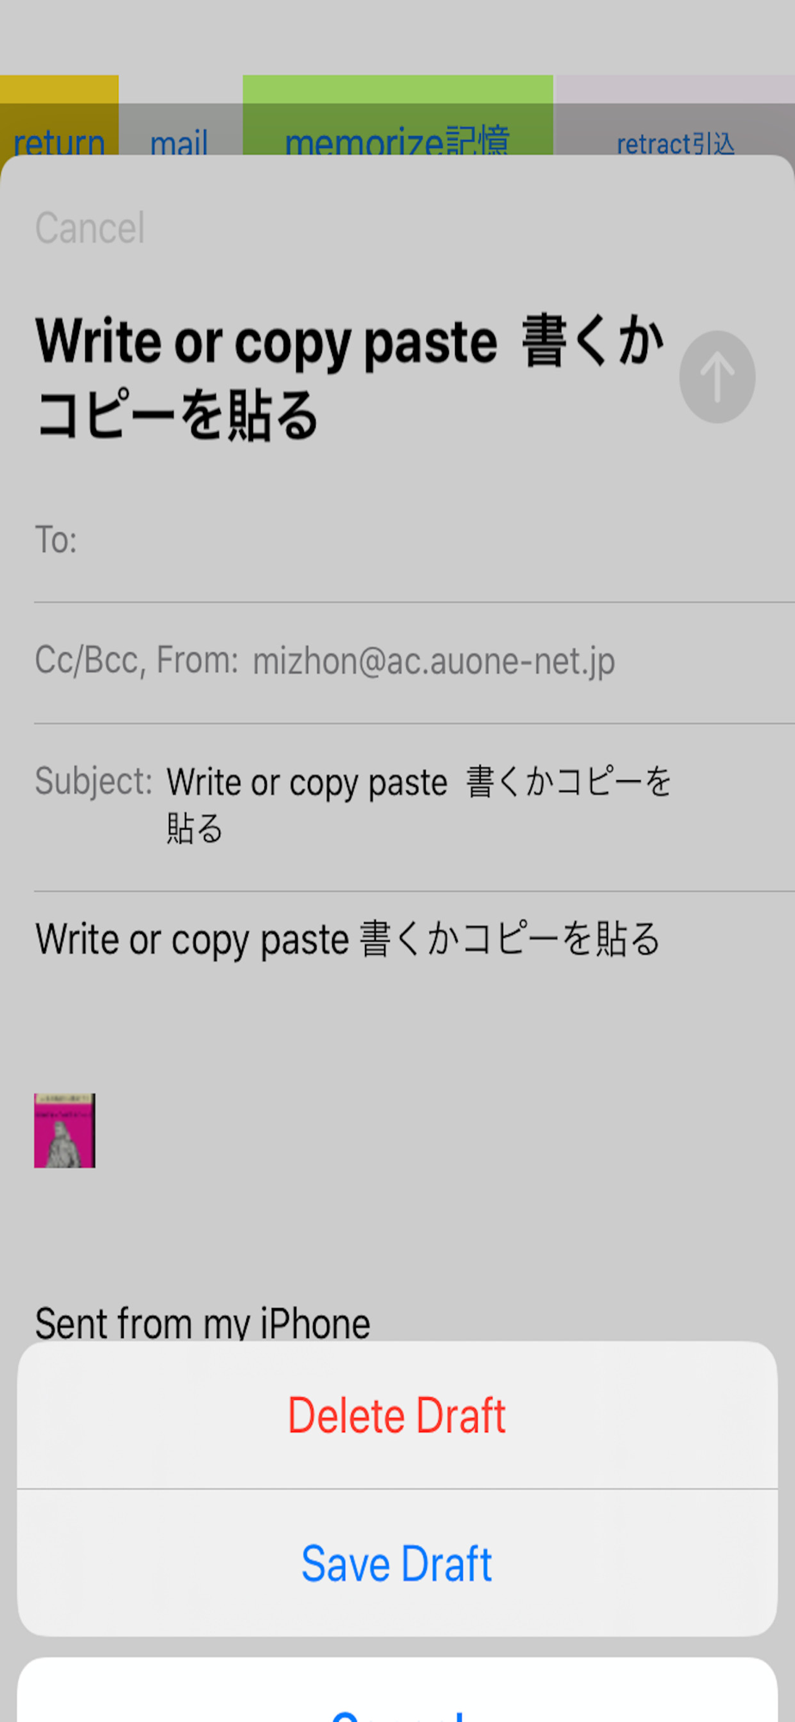This screenshot has width=795, height=1722.
Task: Tap the bold message title heading
Action: pyautogui.click(x=349, y=377)
